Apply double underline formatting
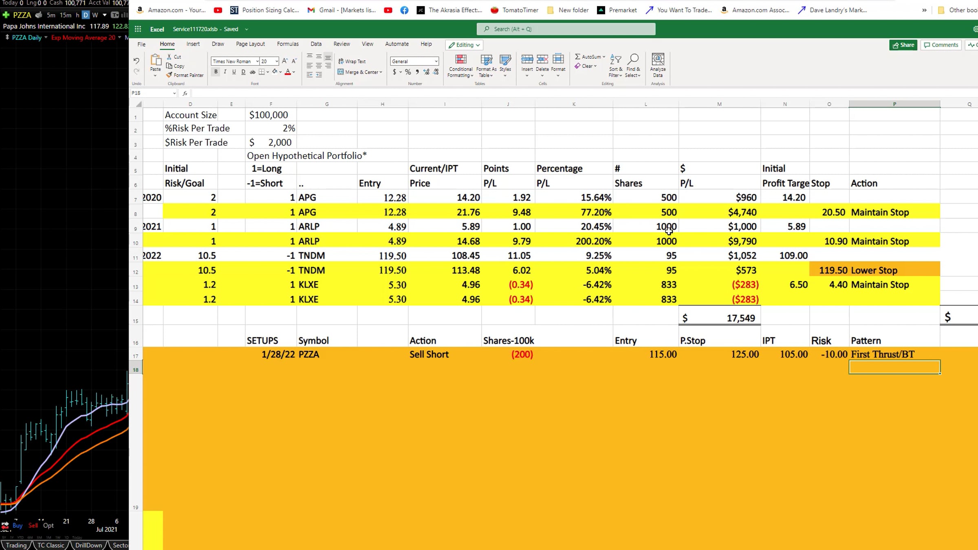 243,72
